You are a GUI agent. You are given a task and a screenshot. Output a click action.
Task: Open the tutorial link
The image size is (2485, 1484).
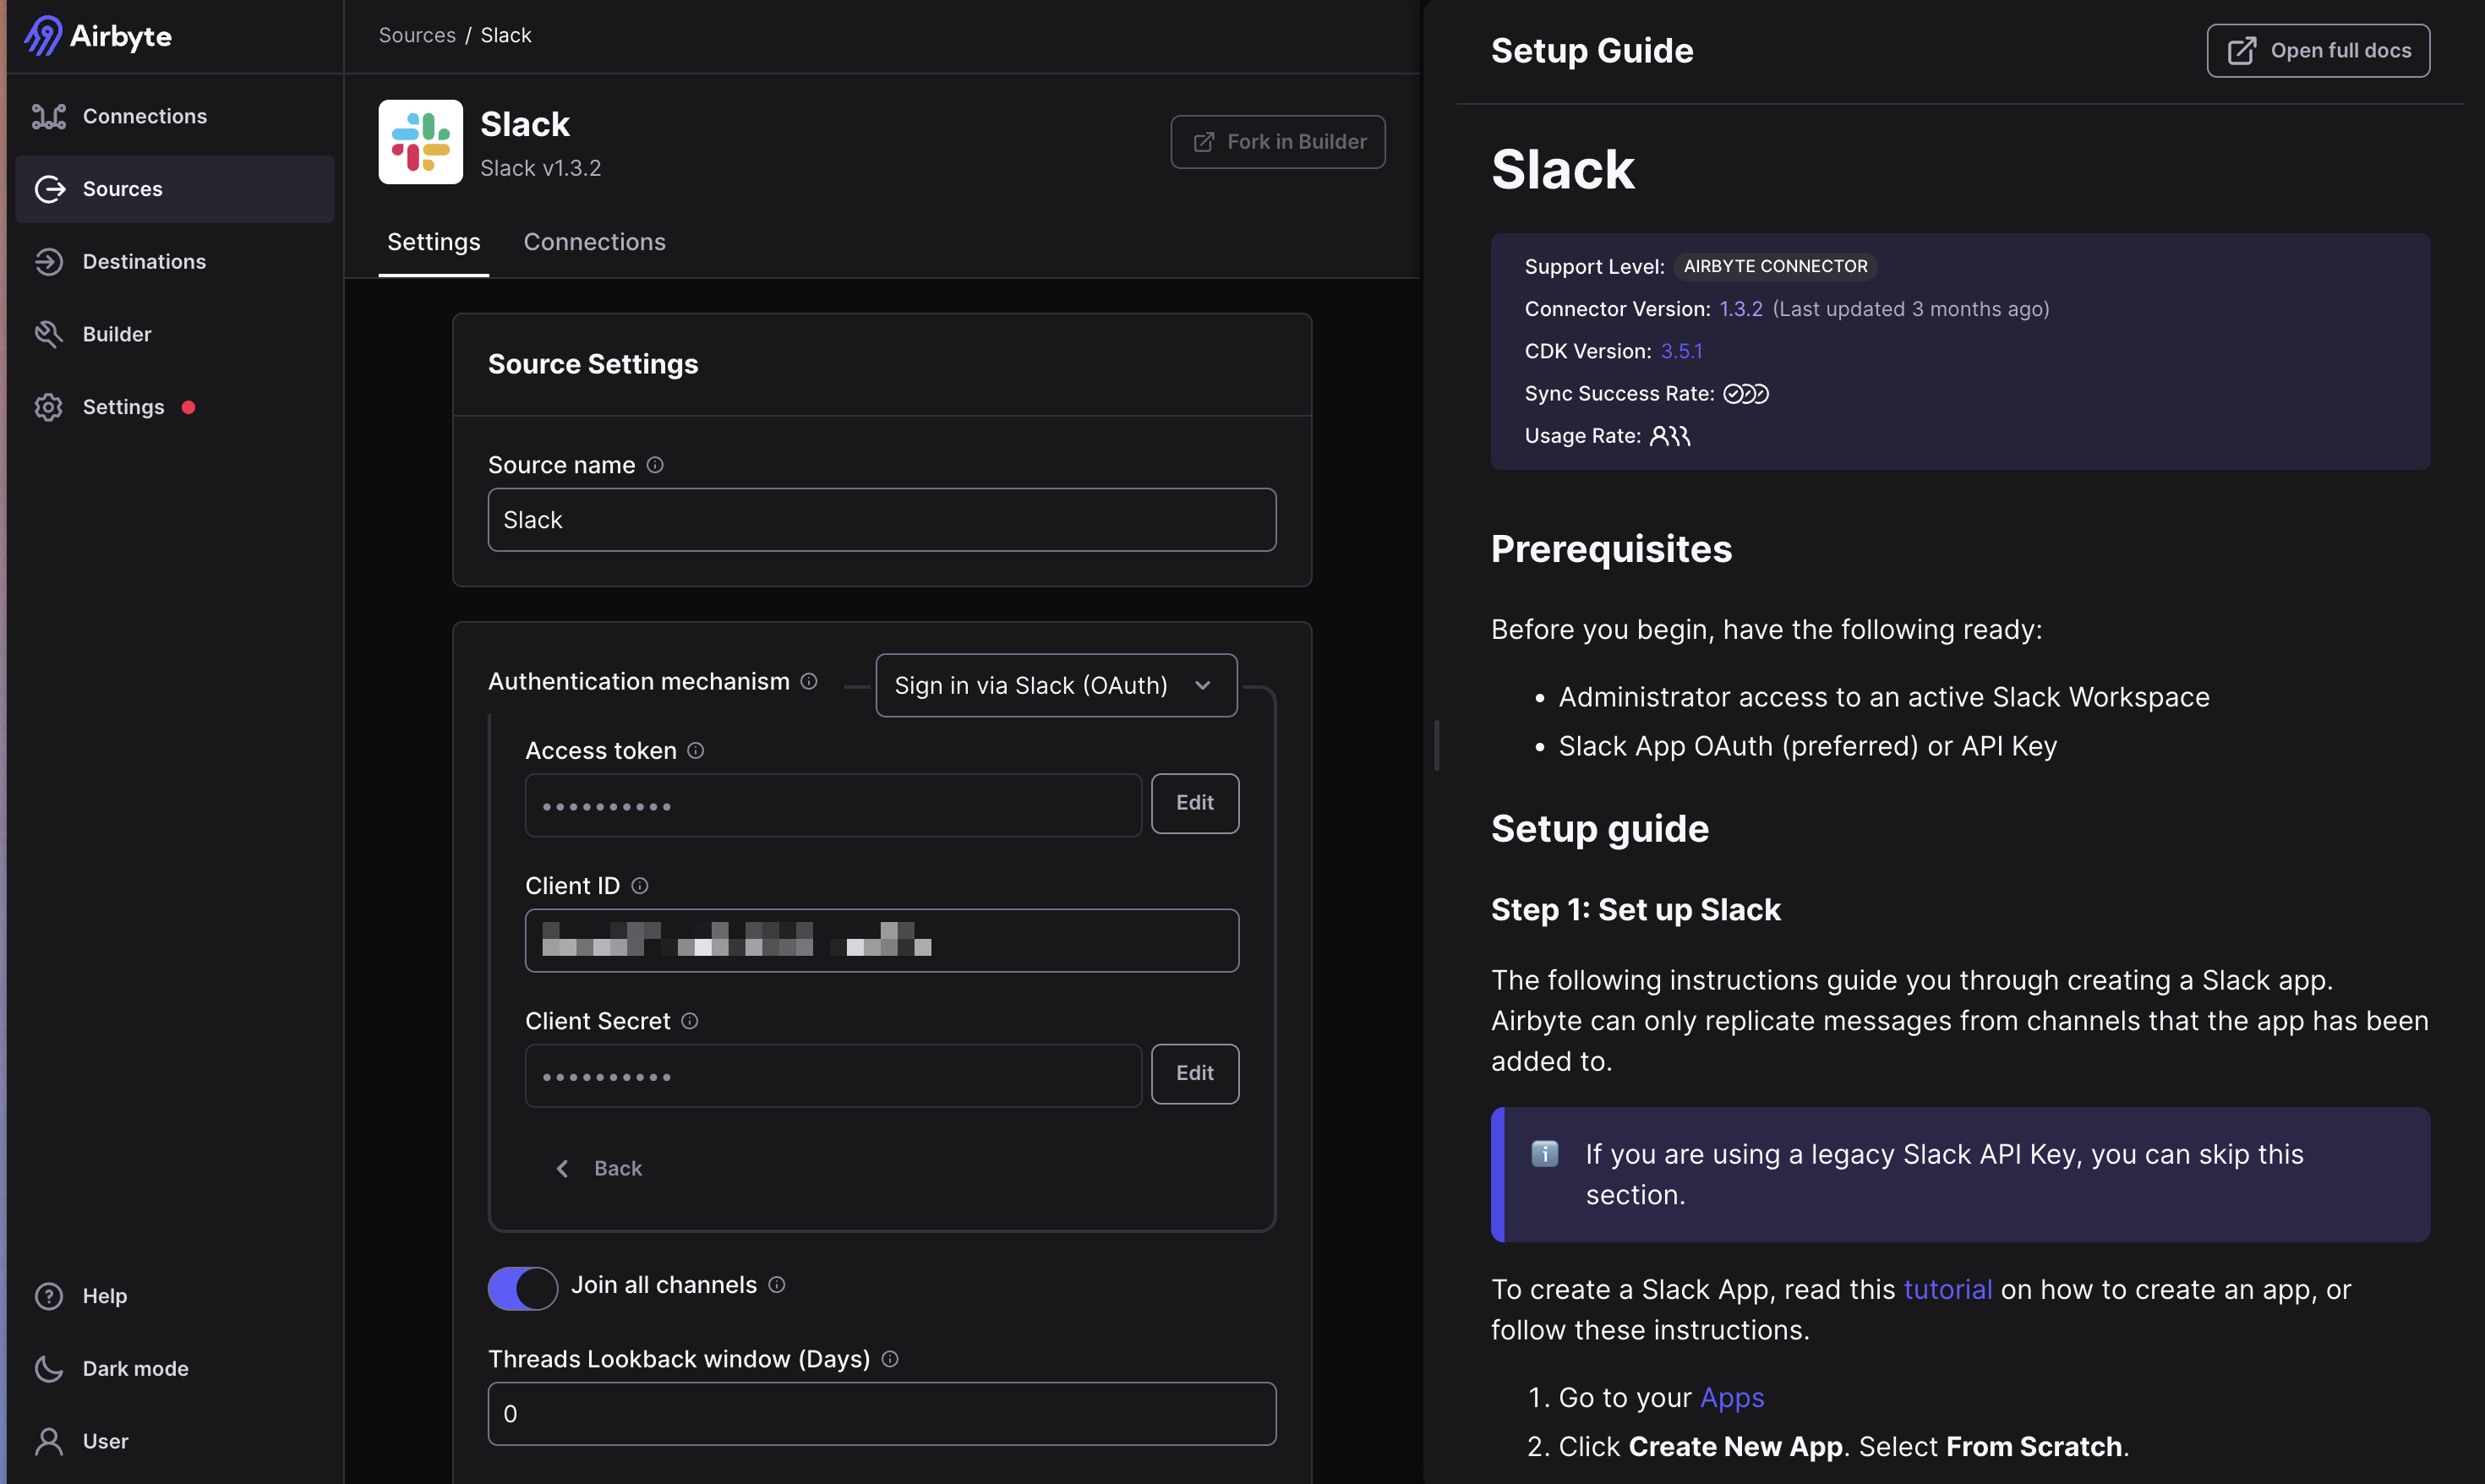(x=1947, y=1290)
